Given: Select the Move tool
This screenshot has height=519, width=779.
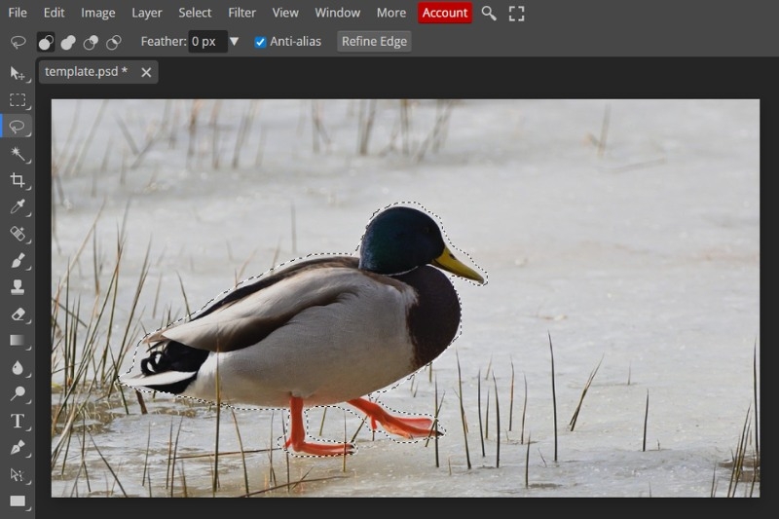Looking at the screenshot, I should pos(18,73).
